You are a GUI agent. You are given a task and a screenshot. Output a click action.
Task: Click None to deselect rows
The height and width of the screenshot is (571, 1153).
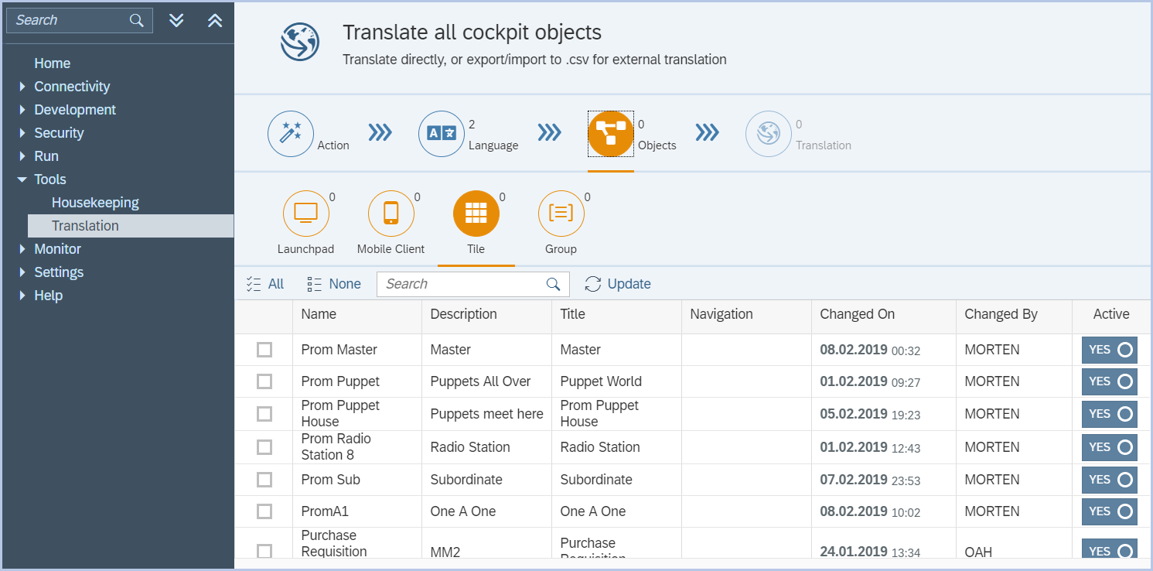tap(333, 283)
